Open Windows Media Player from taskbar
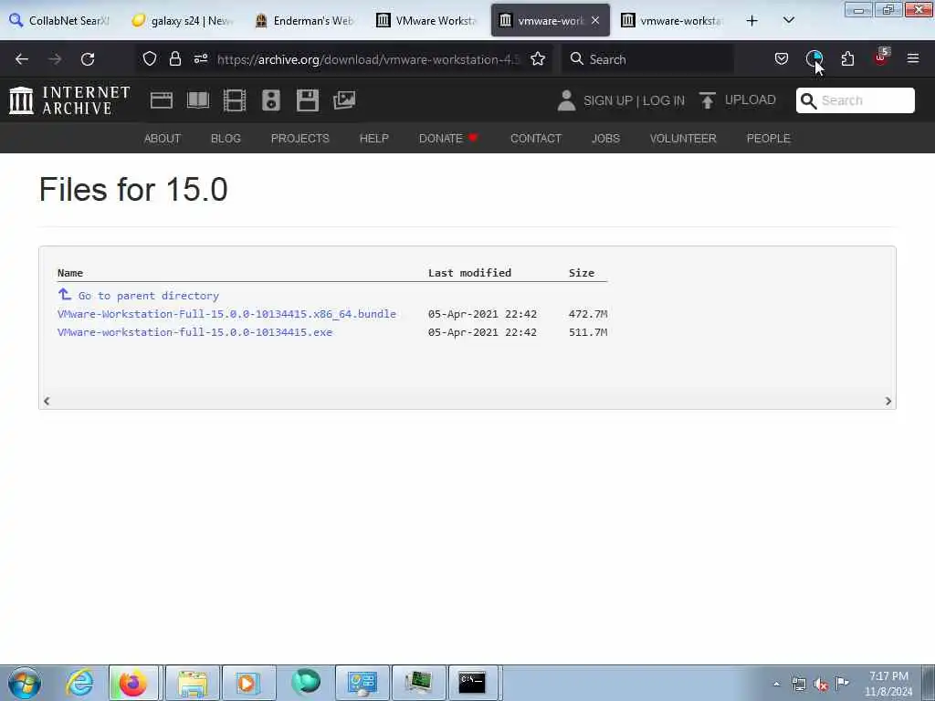Image resolution: width=935 pixels, height=701 pixels. pos(247,683)
